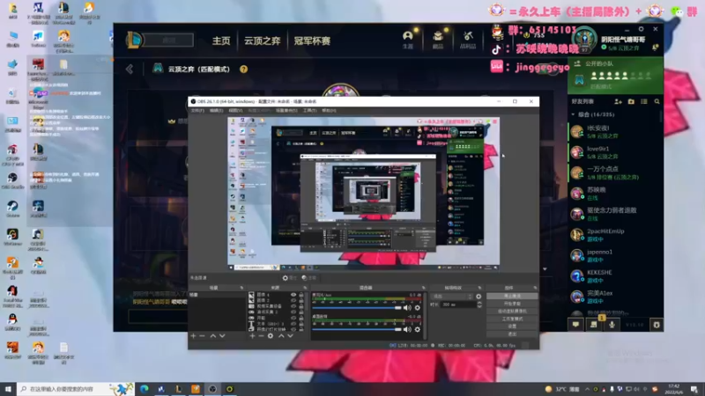This screenshot has height=396, width=705.
Task: Open OBS Help menu
Action: coord(329,111)
